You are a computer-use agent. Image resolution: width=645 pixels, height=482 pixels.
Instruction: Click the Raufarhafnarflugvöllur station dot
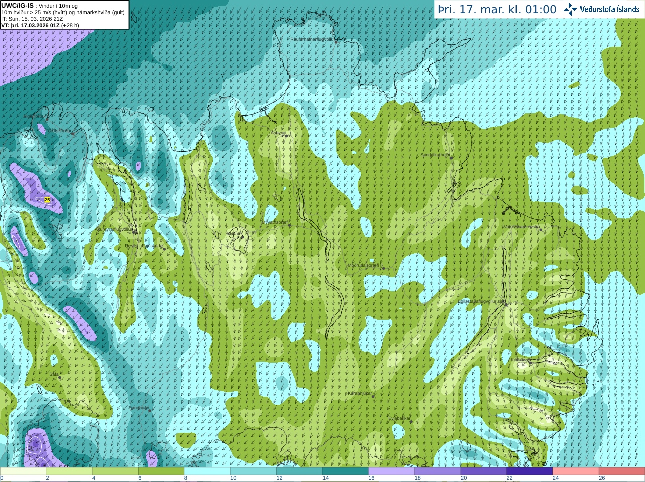click(x=336, y=42)
